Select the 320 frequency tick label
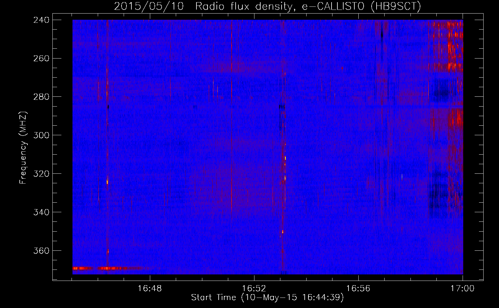 pyautogui.click(x=41, y=174)
